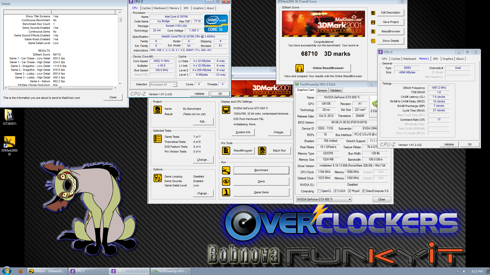The height and width of the screenshot is (275, 490).
Task: Click Change under Selected Tests
Action: pyautogui.click(x=203, y=160)
